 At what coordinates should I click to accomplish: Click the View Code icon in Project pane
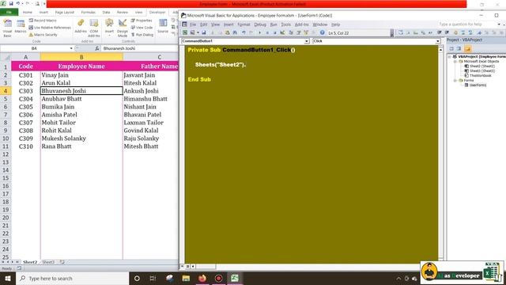coord(451,49)
